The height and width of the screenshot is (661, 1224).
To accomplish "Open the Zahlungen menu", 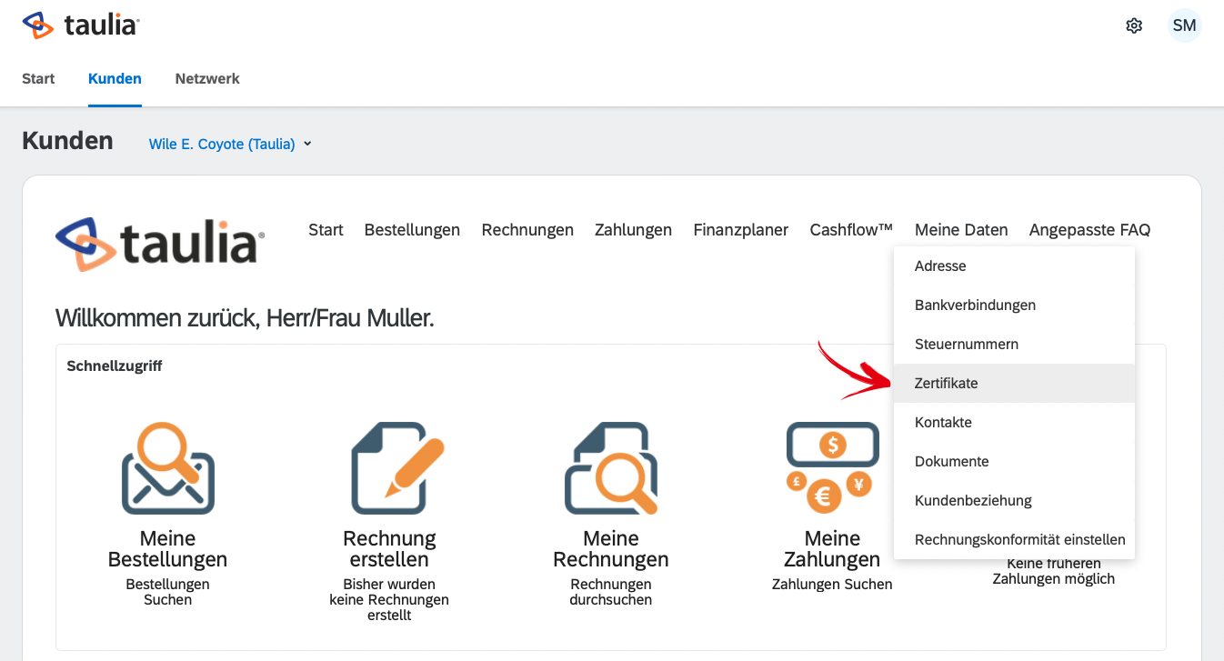I will [633, 230].
